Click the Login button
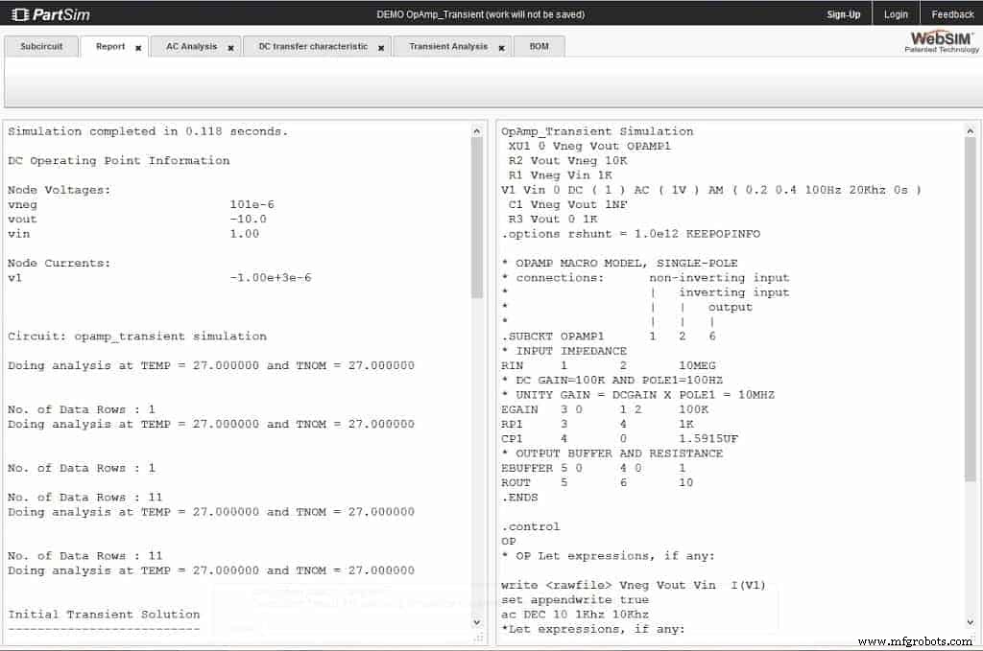Viewport: 983px width, 651px height. coord(896,13)
